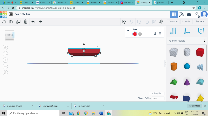Open the Notes tool
The width and height of the screenshot is (208, 116).
tap(201, 31)
